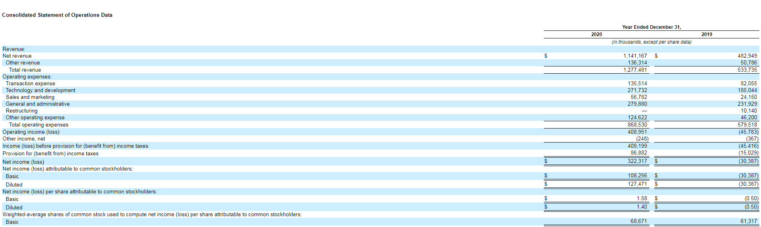Click the basic per share value 1.58
The width and height of the screenshot is (761, 227).
click(642, 199)
